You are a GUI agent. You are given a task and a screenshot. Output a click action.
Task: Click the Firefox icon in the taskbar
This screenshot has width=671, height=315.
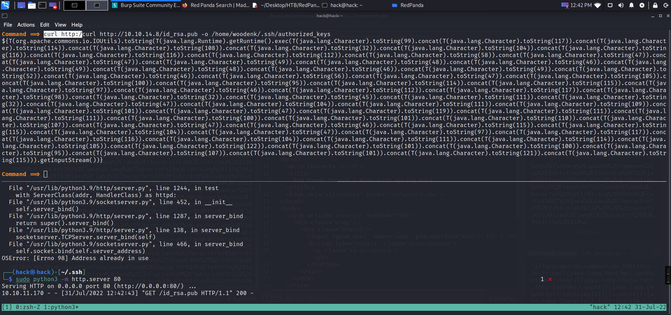185,5
